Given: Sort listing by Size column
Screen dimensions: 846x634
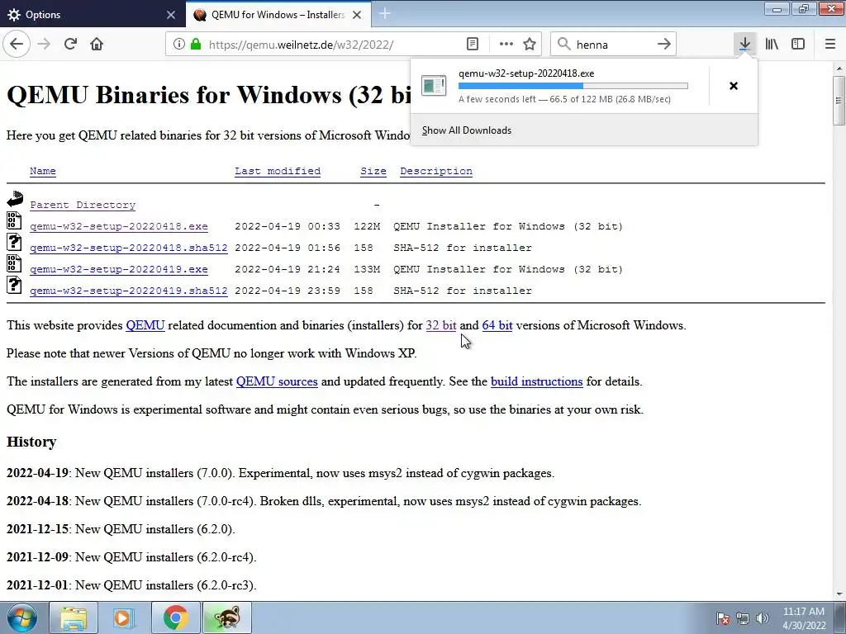Looking at the screenshot, I should click(x=373, y=171).
